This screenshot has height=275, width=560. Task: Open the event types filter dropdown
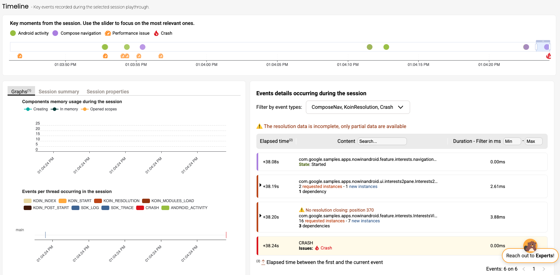pyautogui.click(x=358, y=107)
